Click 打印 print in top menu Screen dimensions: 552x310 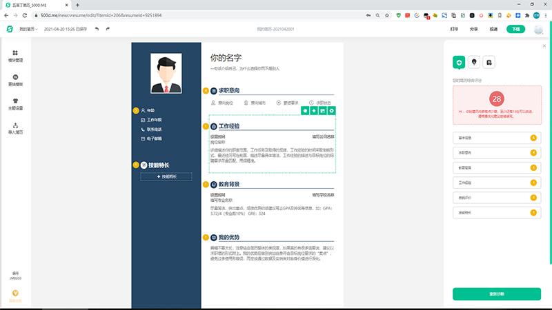[453, 29]
